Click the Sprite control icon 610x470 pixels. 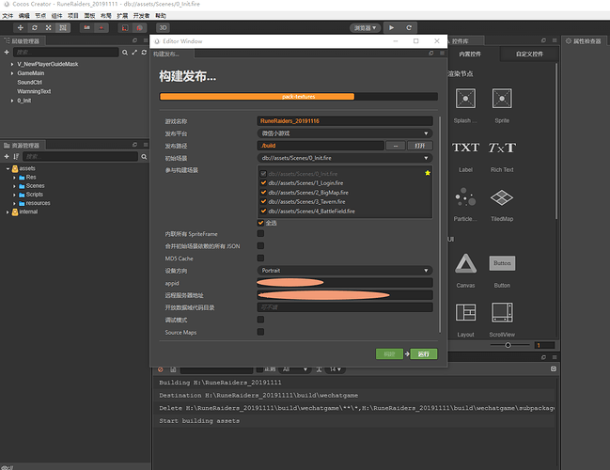click(x=502, y=99)
